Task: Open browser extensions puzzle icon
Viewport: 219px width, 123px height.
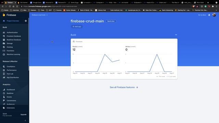Action: [x=213, y=6]
